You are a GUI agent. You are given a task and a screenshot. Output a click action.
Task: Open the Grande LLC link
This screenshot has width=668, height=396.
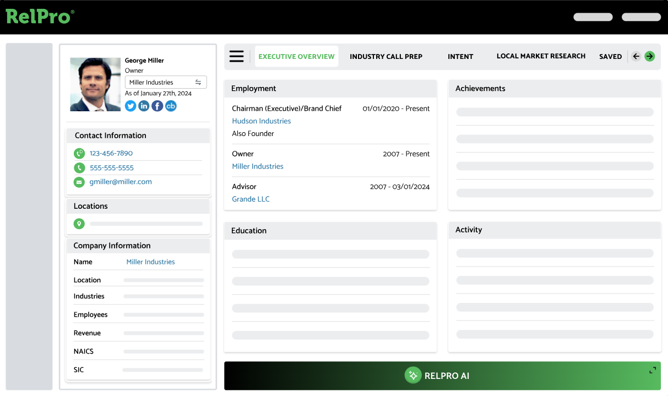(251, 199)
